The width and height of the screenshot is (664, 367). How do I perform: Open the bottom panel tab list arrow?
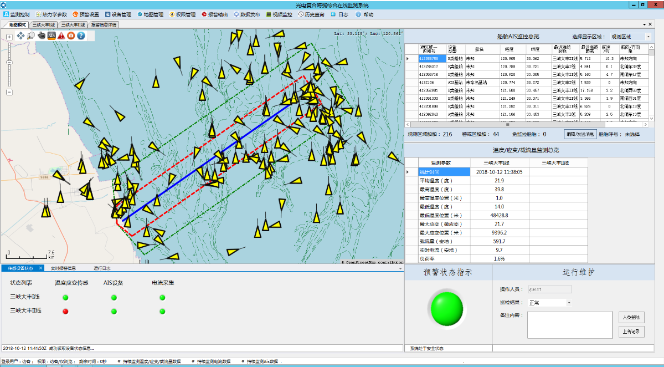[x=400, y=269]
